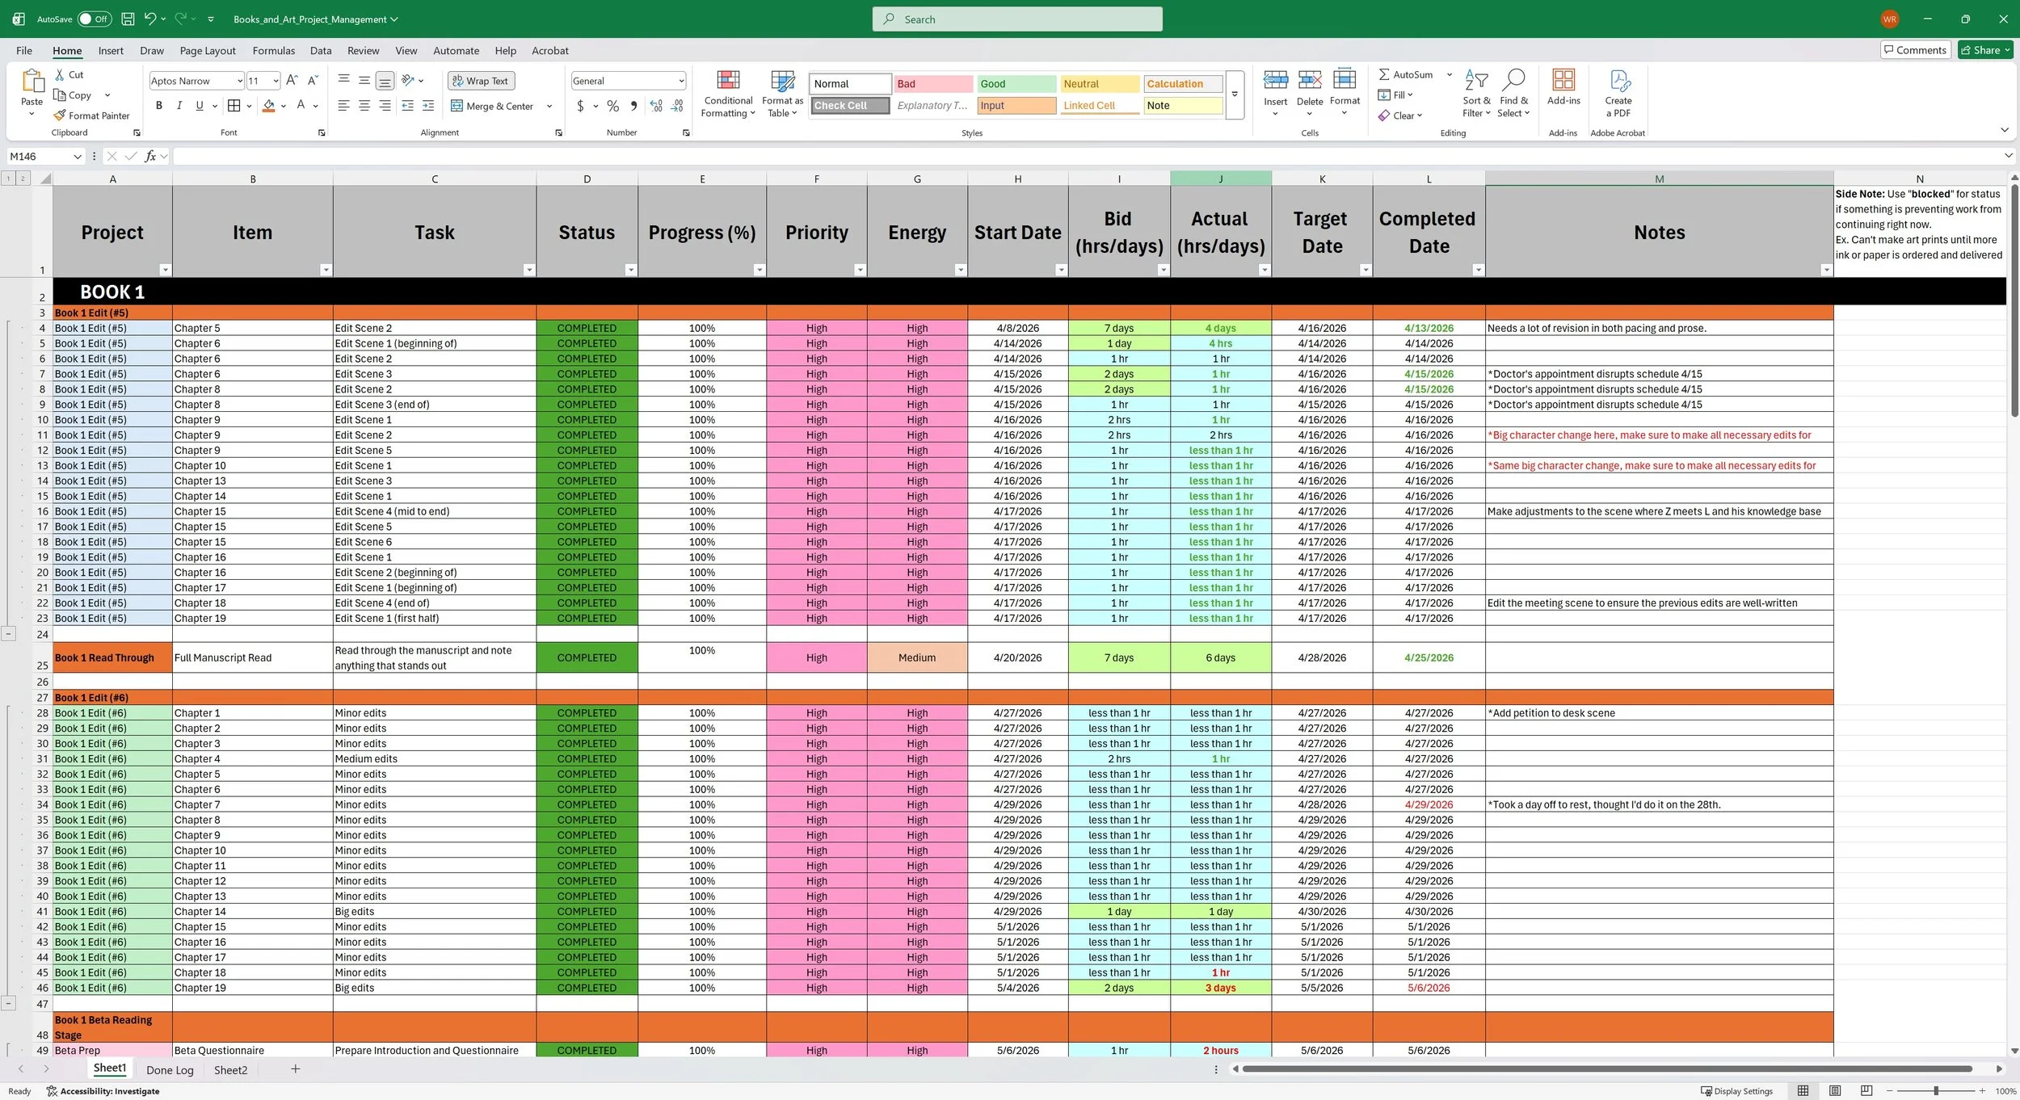Screen dimensions: 2020x1100
Task: Click Accounting Number Format dollar icon
Action: click(x=580, y=106)
